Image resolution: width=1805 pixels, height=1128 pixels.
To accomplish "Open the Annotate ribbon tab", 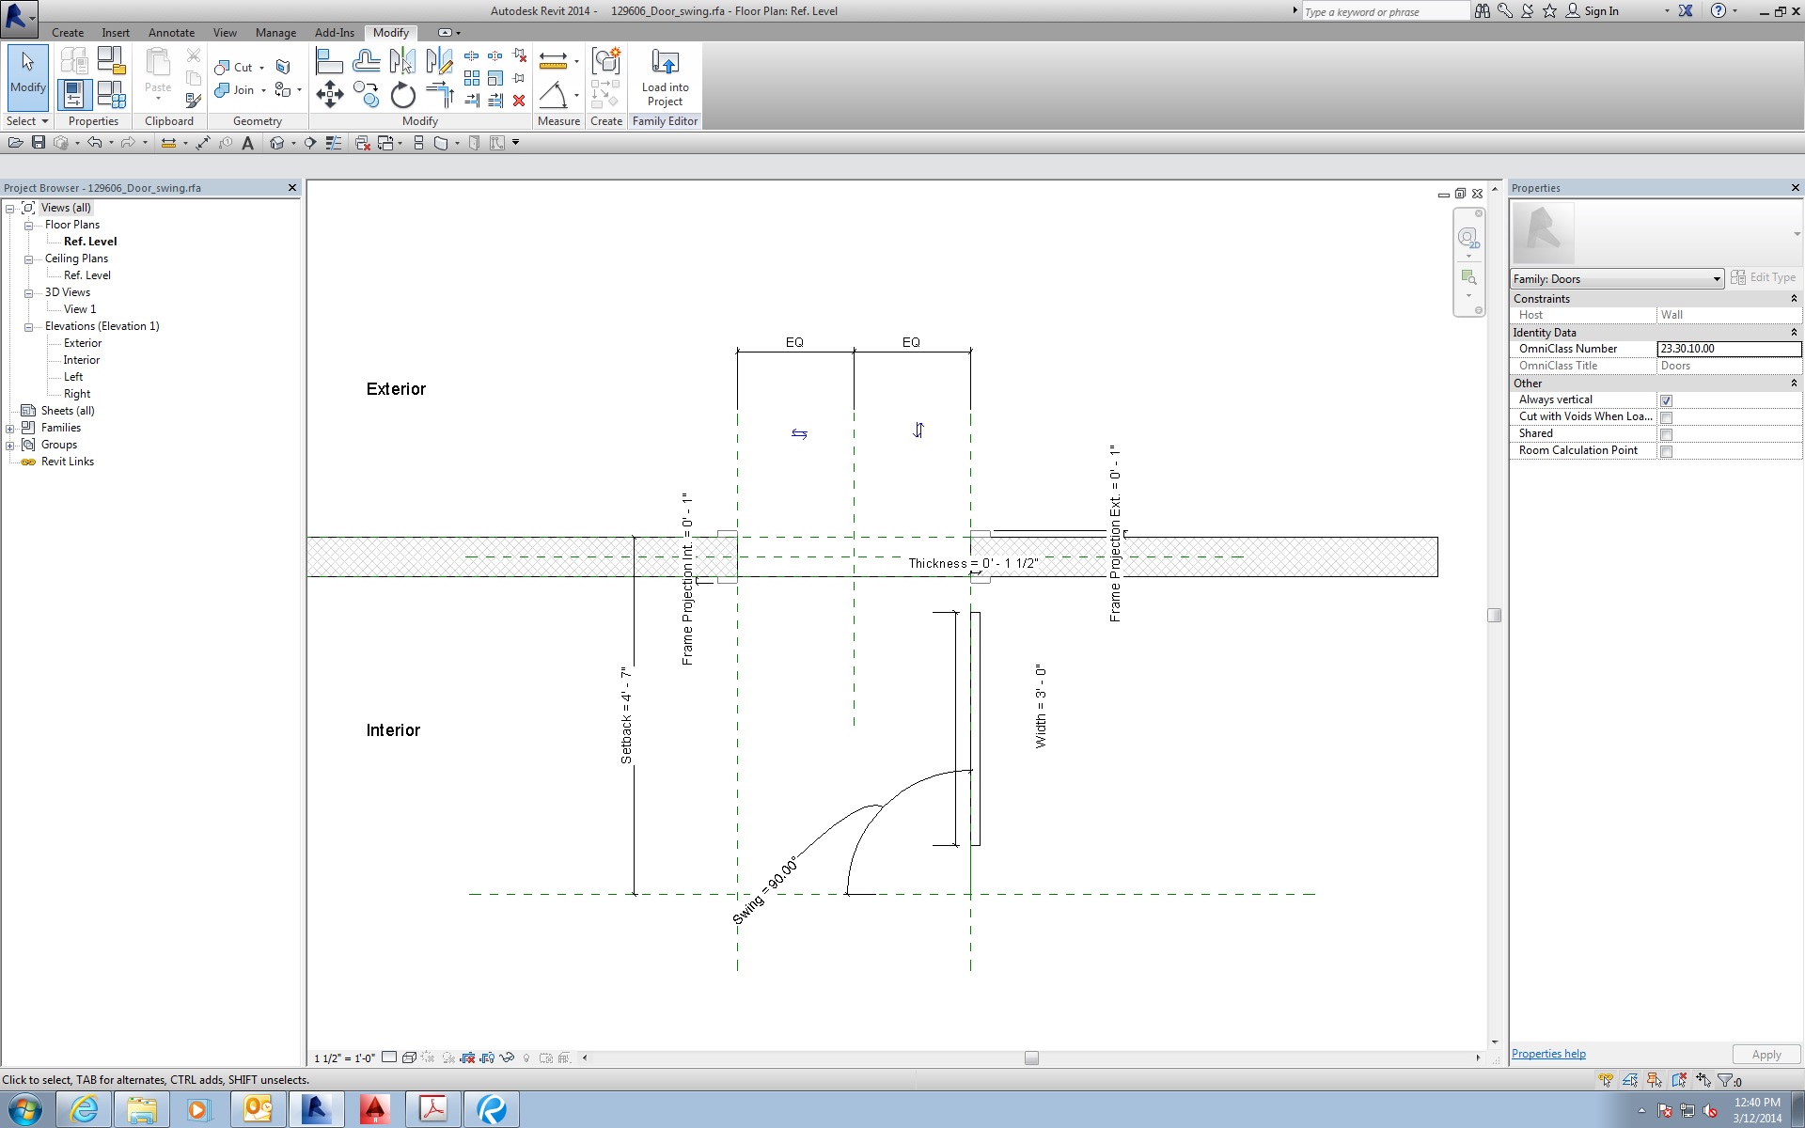I will pyautogui.click(x=171, y=33).
